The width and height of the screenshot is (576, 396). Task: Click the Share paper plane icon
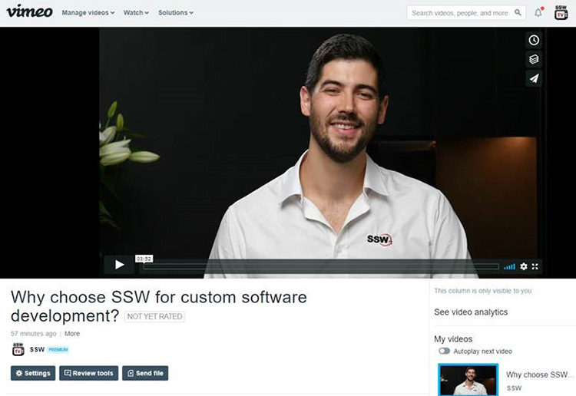click(534, 78)
